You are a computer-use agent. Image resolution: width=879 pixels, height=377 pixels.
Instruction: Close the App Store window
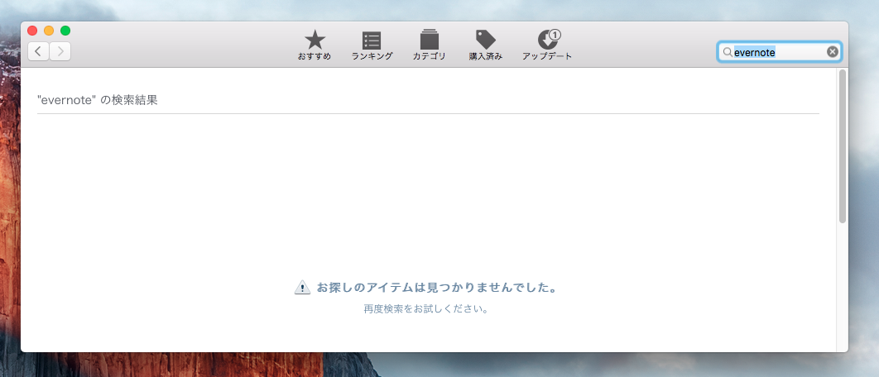pos(32,31)
